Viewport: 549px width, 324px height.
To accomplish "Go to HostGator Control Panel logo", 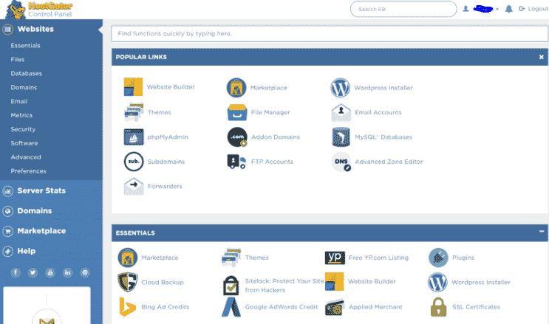I will point(39,10).
